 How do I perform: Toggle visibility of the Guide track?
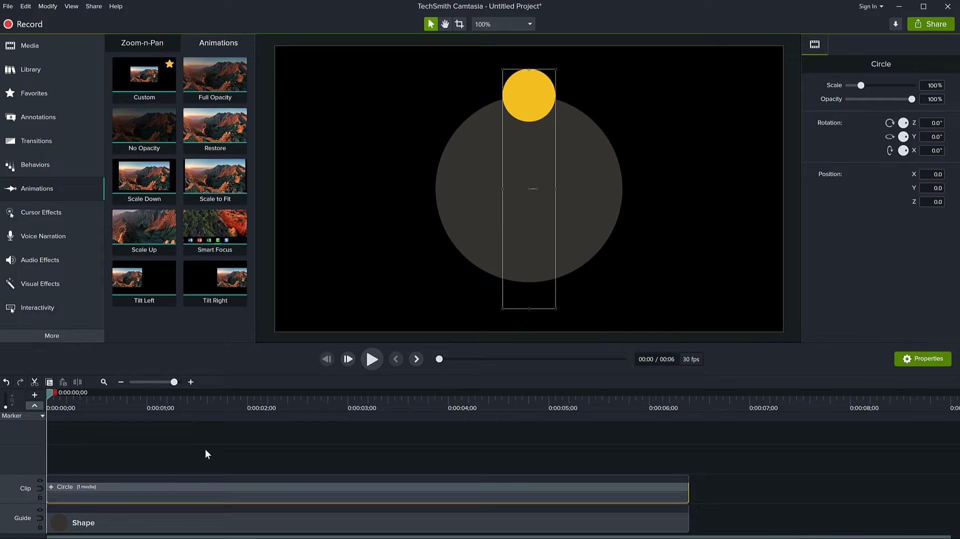40,510
